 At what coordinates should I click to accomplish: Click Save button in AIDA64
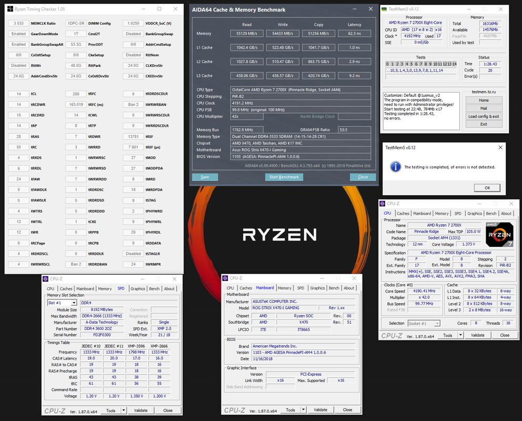(x=205, y=177)
